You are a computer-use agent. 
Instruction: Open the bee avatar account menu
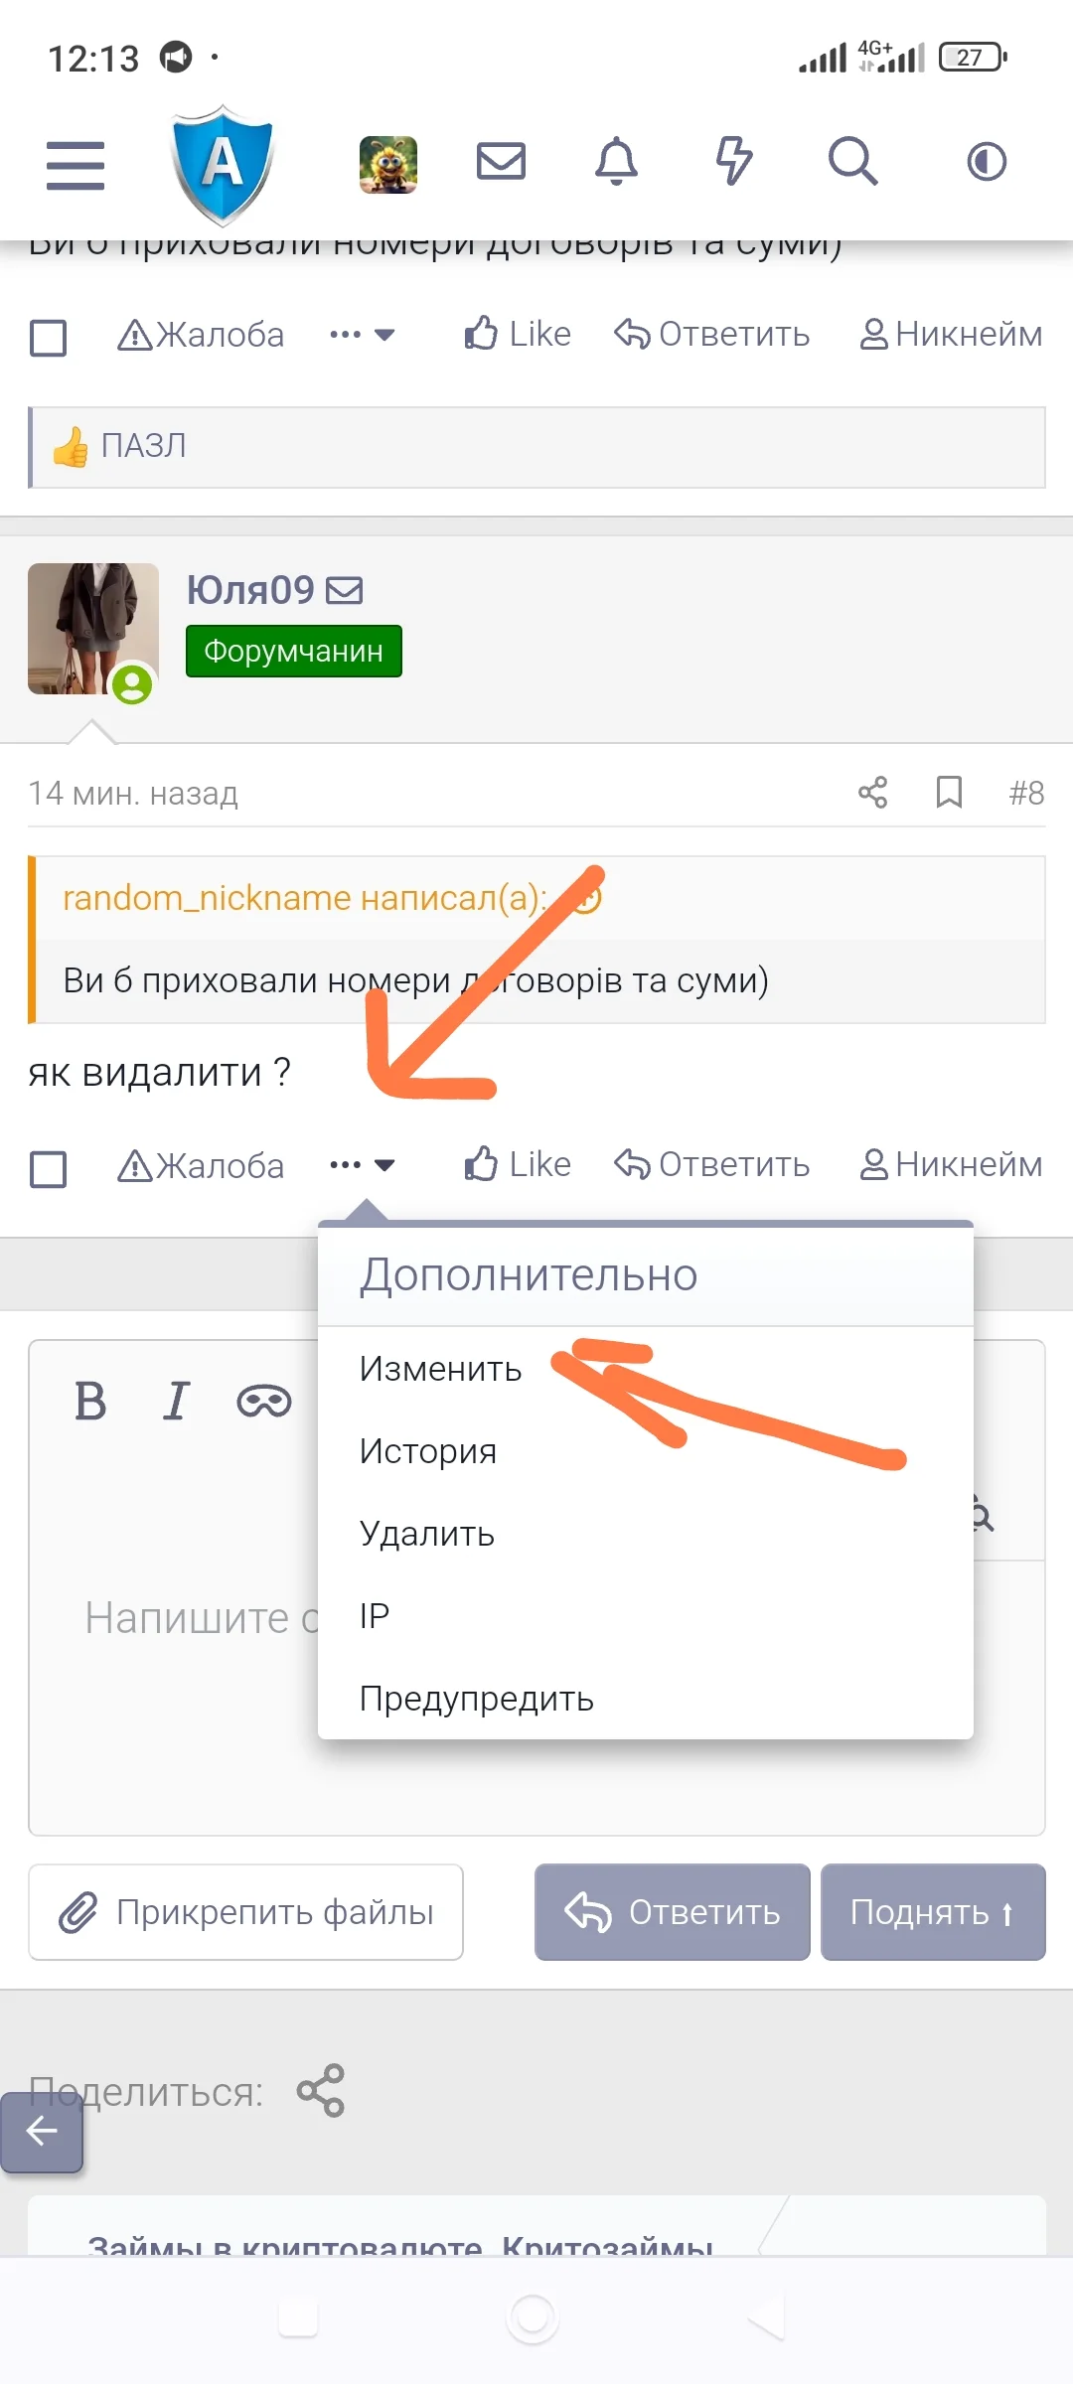click(388, 164)
